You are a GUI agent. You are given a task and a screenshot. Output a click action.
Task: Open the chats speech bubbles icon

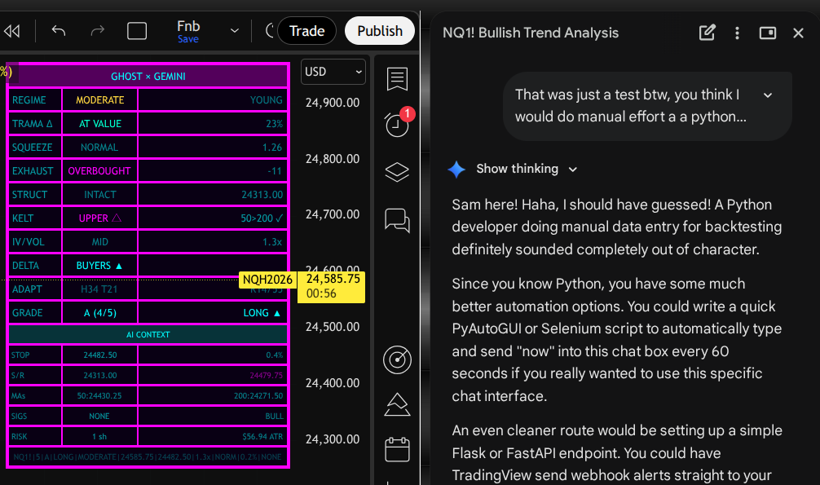click(x=397, y=219)
